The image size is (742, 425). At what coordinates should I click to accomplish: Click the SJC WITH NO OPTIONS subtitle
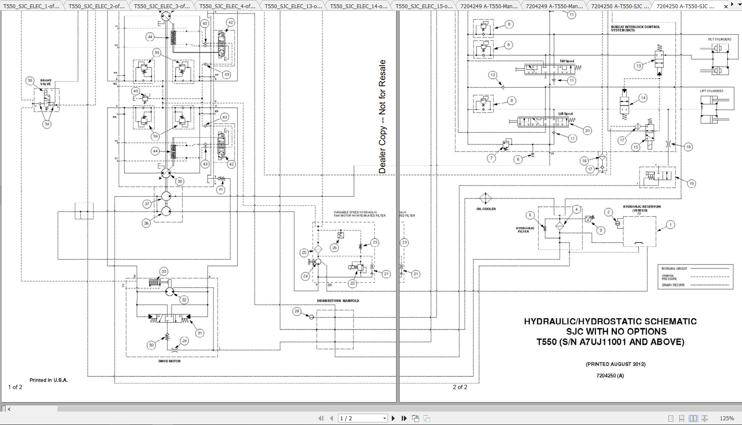(x=616, y=332)
